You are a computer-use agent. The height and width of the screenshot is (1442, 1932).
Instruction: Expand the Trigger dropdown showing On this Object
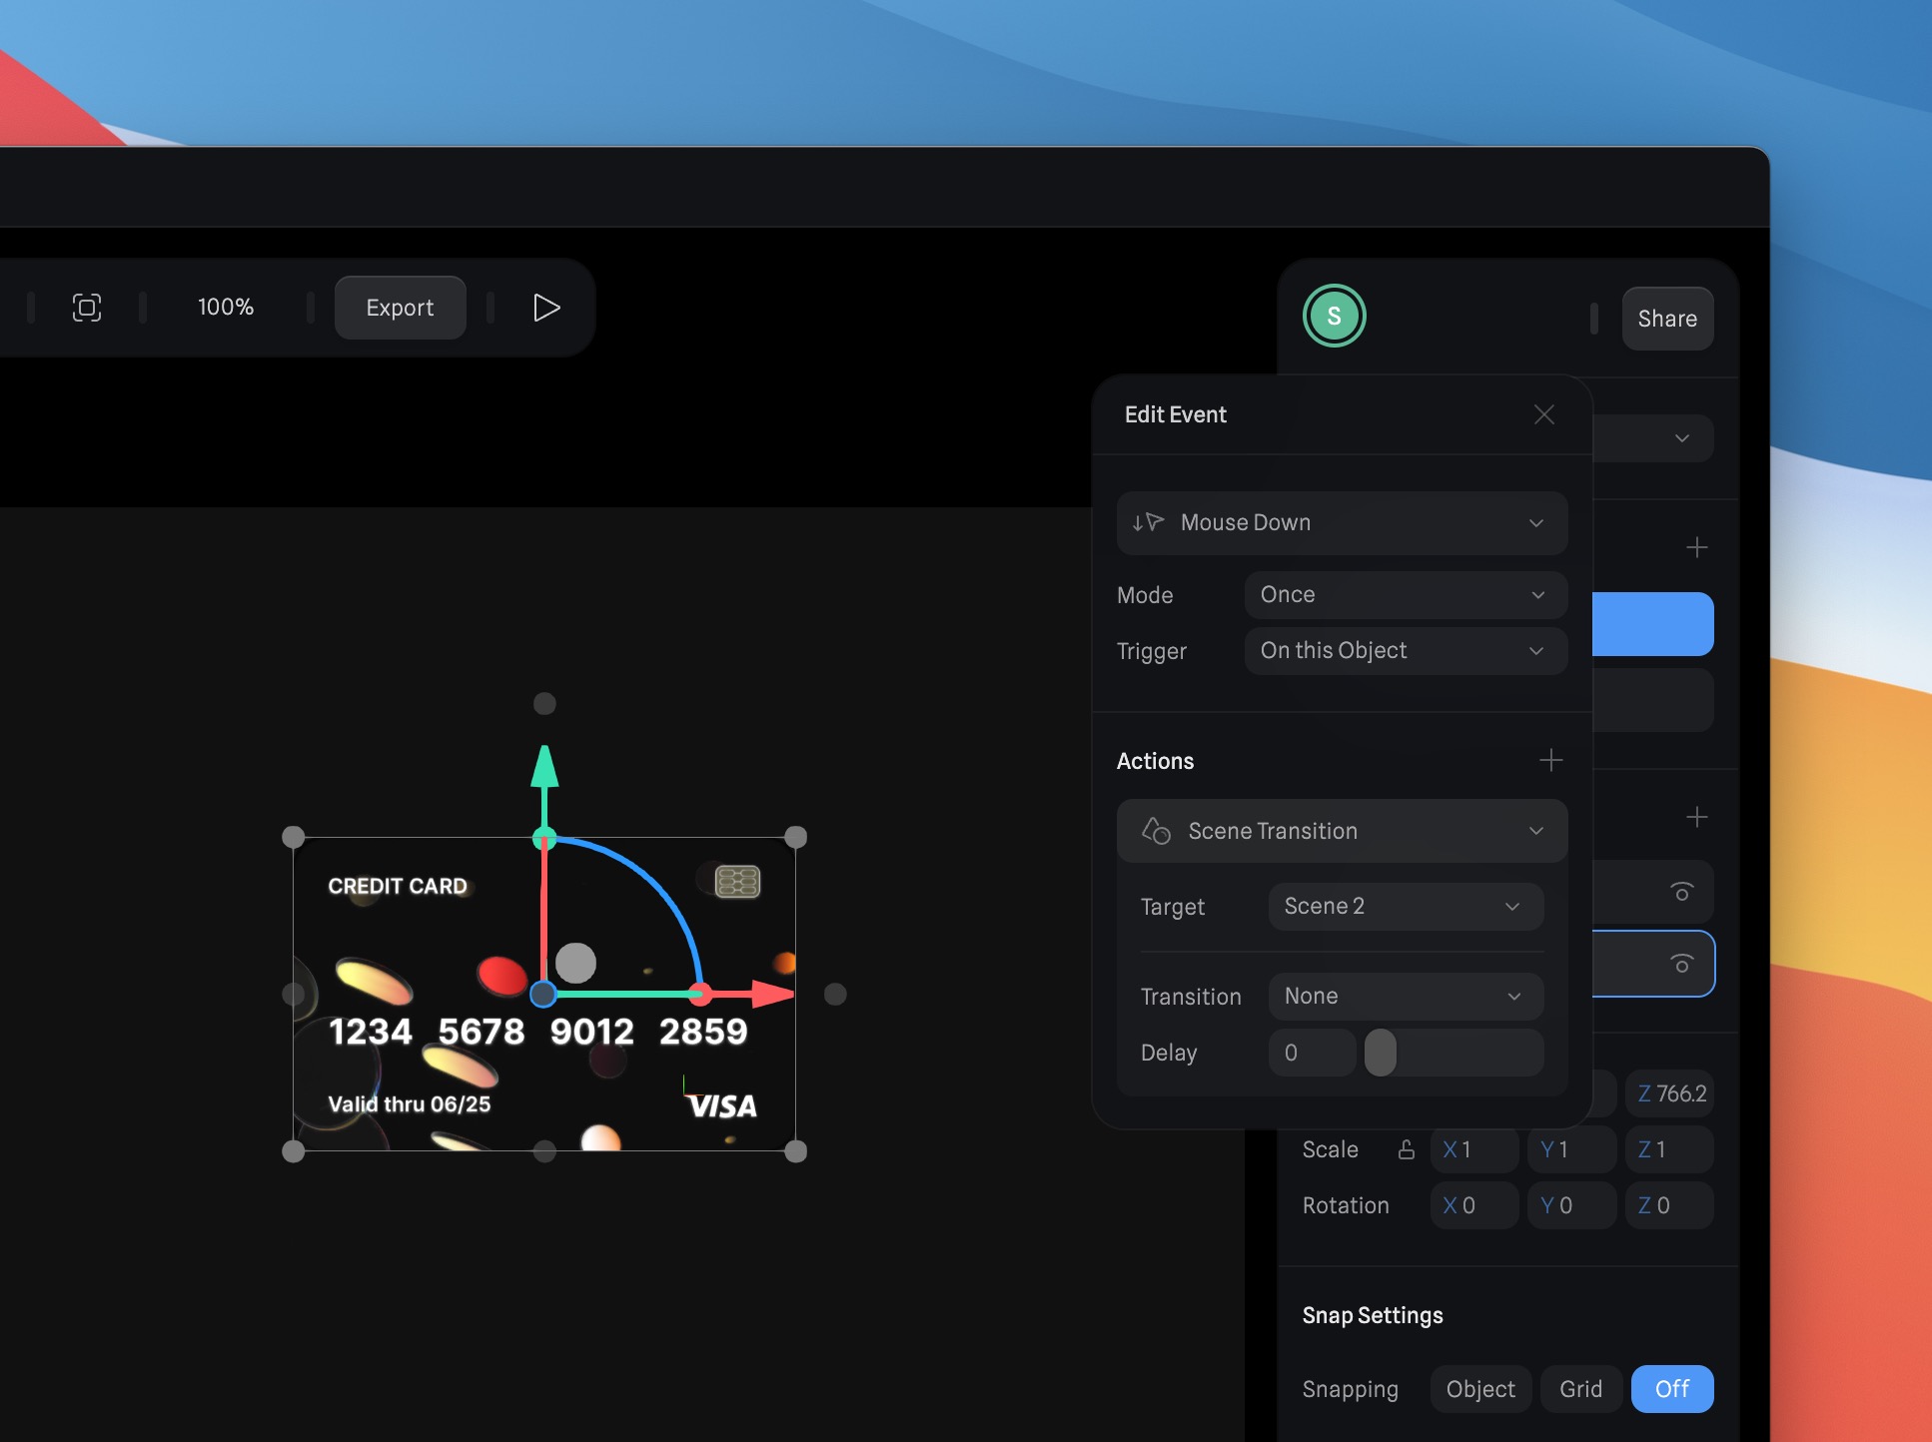coord(1405,650)
